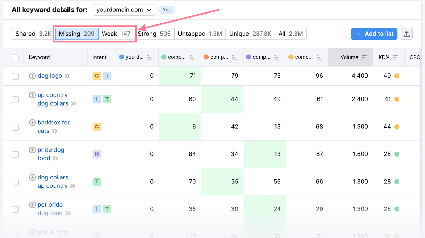Expand the up country dog collars keyword
Screen dimensions: 425x238
[x=74, y=104]
